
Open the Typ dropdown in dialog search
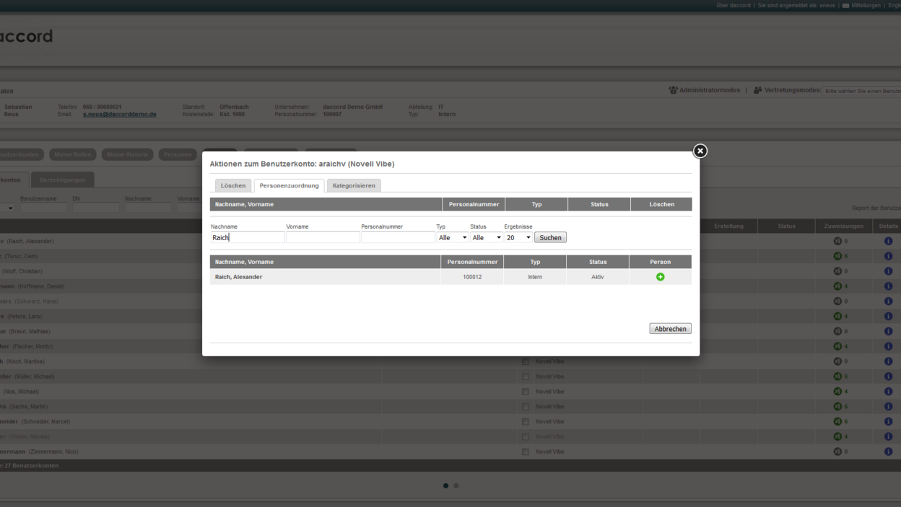[x=453, y=237]
